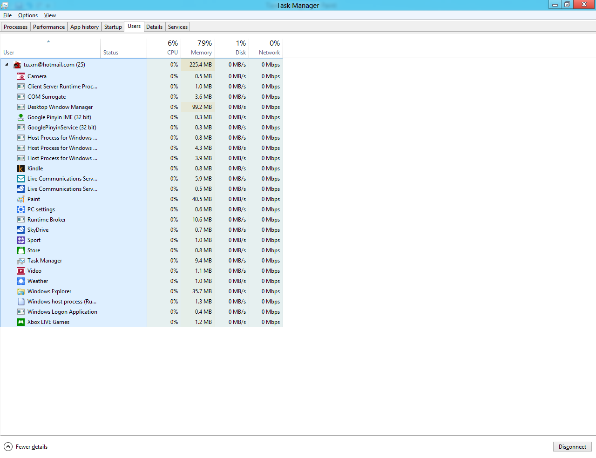Click the Disconnect button
Image resolution: width=596 pixels, height=458 pixels.
click(x=572, y=447)
